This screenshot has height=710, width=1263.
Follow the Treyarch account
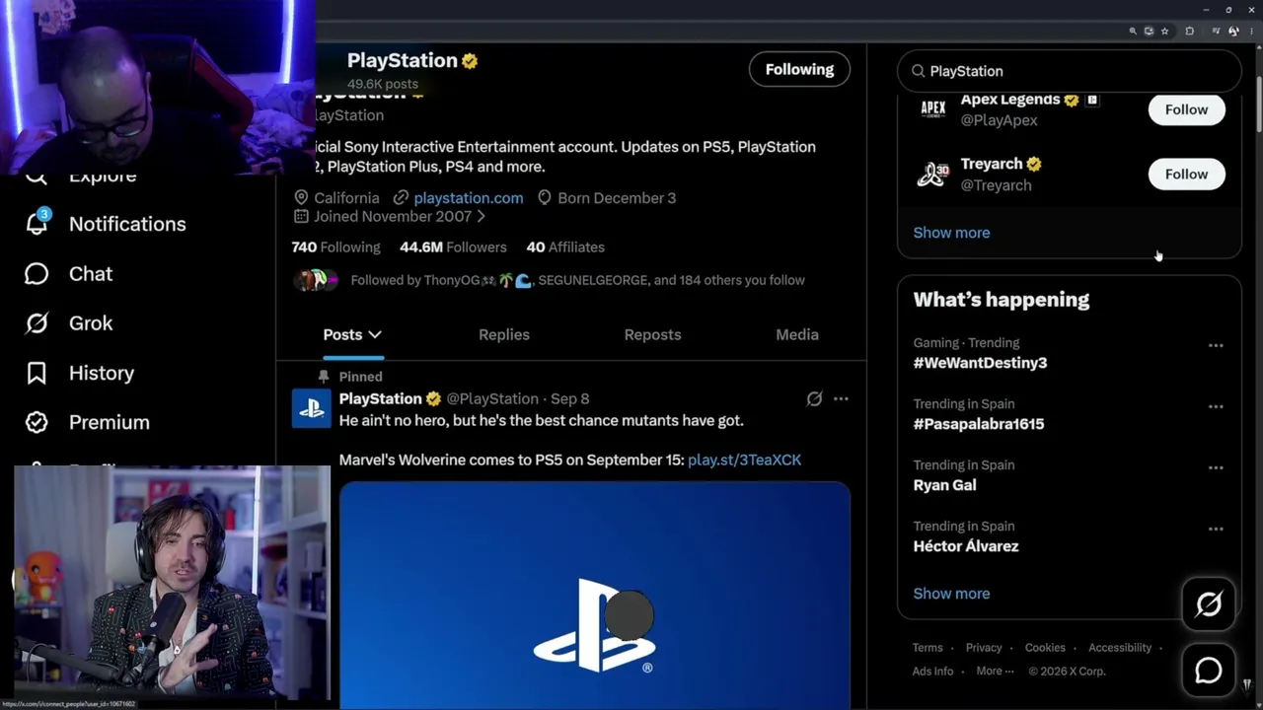coord(1186,174)
